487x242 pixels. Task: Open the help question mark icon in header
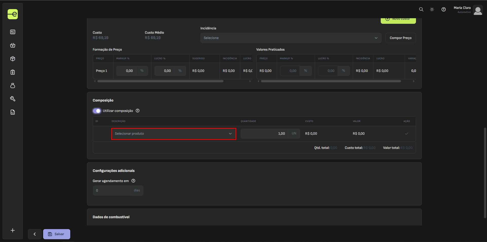tap(443, 9)
